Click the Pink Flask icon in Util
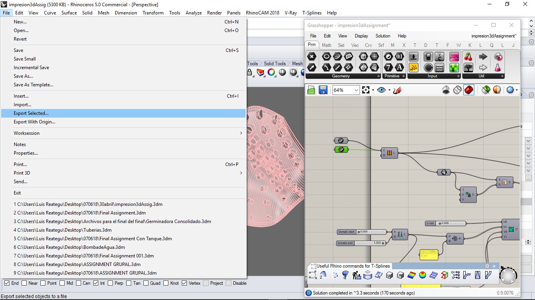This screenshot has width=535, height=300. tap(497, 67)
